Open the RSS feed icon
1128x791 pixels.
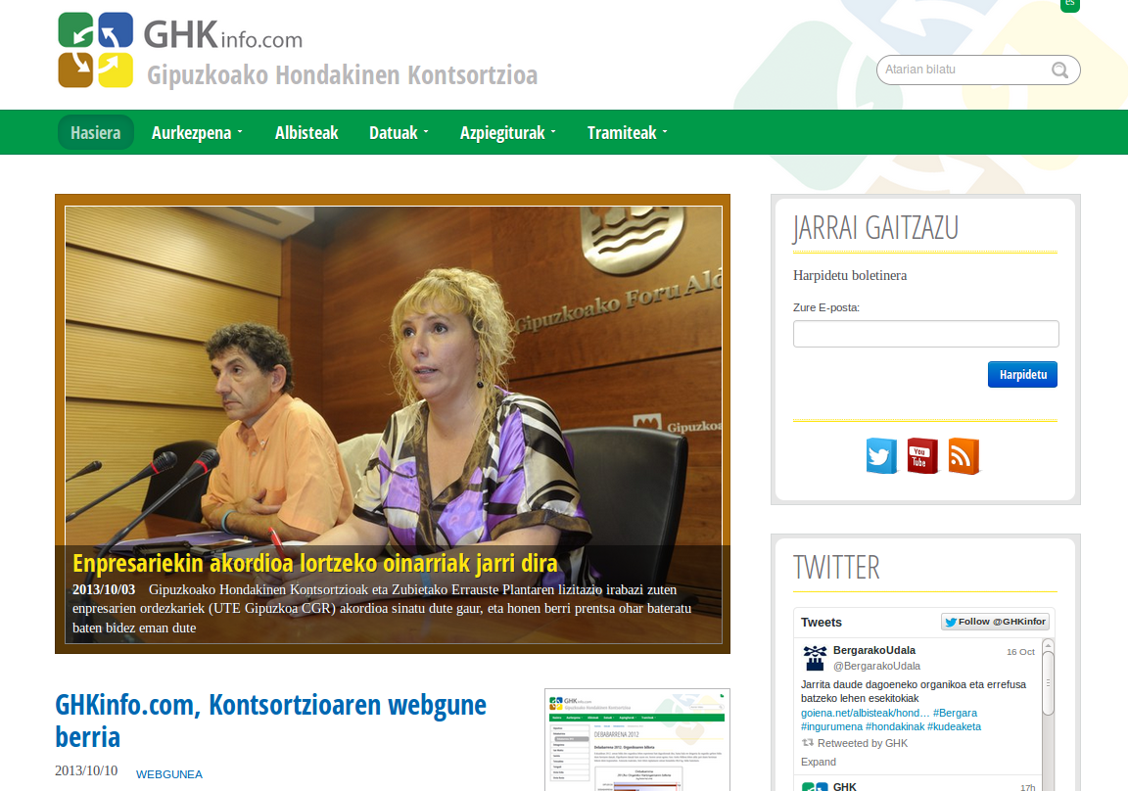coord(963,456)
